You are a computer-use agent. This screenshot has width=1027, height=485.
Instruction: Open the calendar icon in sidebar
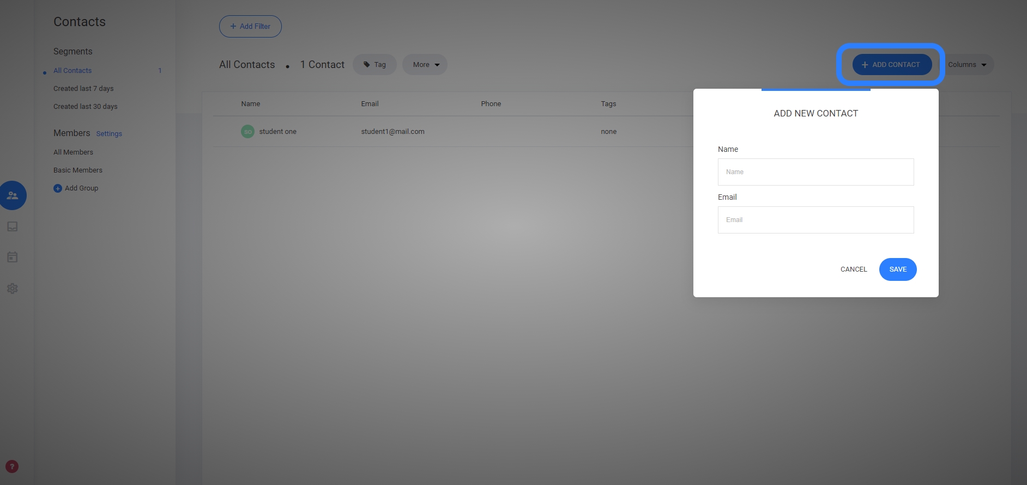13,257
